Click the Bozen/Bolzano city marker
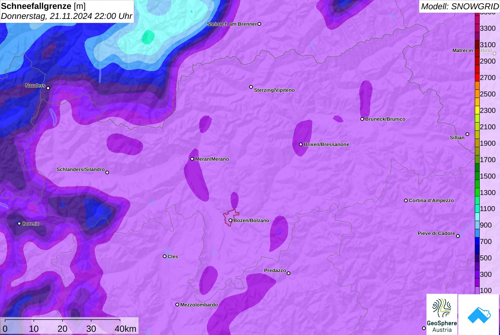 230,220
